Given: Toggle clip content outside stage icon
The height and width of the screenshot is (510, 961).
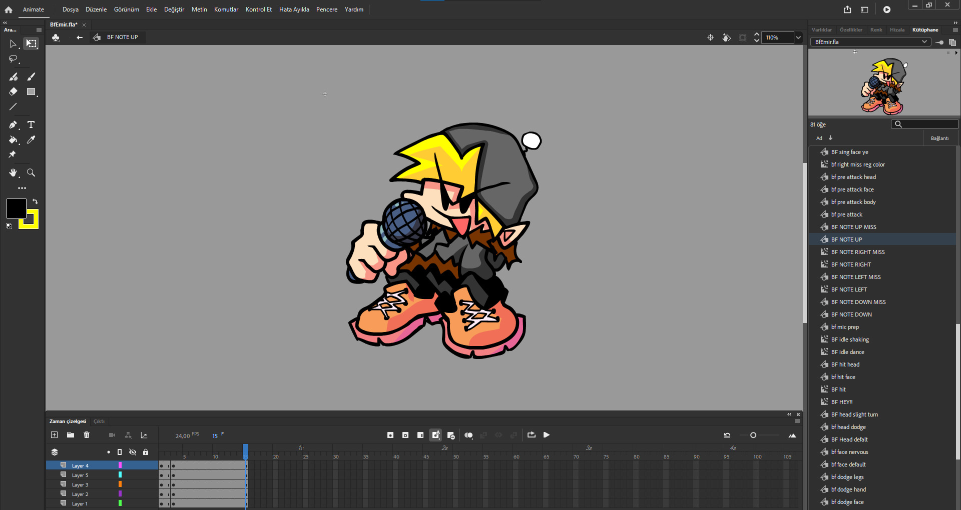Looking at the screenshot, I should tap(743, 37).
